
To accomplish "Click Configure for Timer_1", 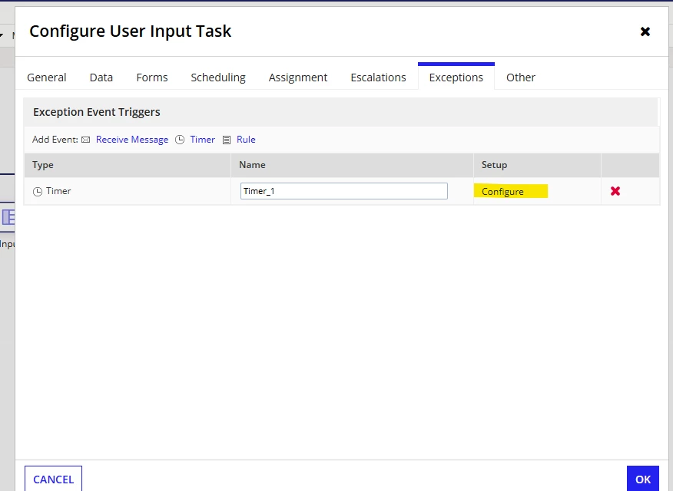I will 502,192.
